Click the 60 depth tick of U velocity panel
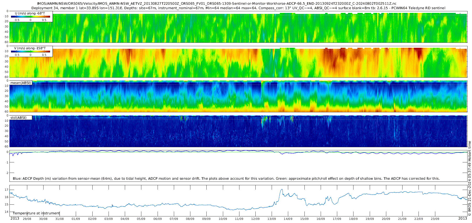Viewport: 472px width, 223px height. pos(7,42)
